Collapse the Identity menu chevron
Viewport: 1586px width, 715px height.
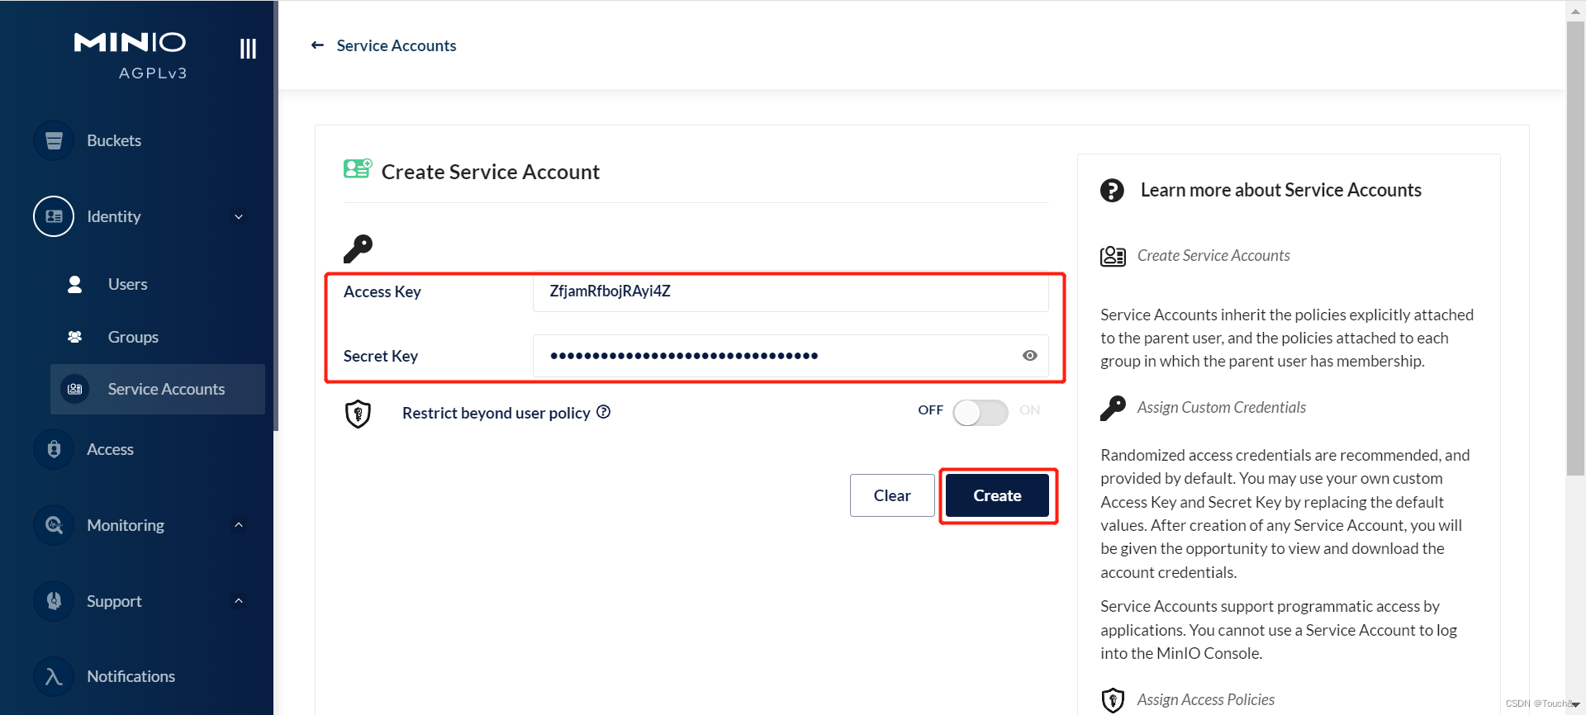tap(239, 217)
